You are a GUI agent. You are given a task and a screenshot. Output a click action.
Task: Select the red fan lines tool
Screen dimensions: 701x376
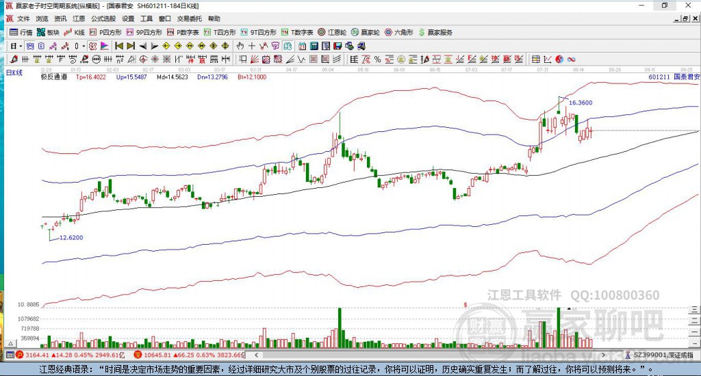[x=253, y=59]
